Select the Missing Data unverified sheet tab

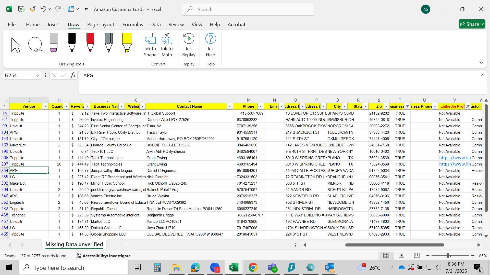tap(74, 244)
